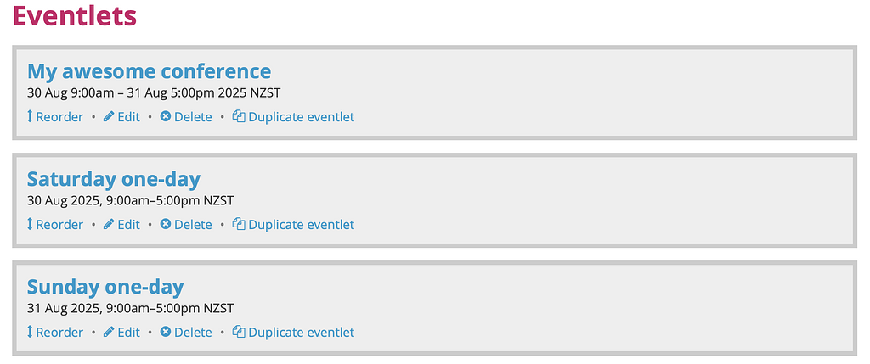Click pencil icon on Sunday one-day

click(x=109, y=332)
